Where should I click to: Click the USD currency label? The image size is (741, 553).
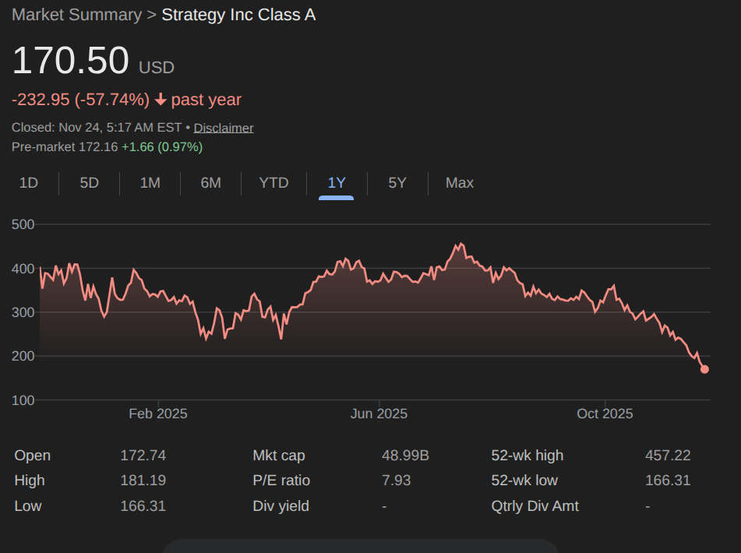coord(157,68)
